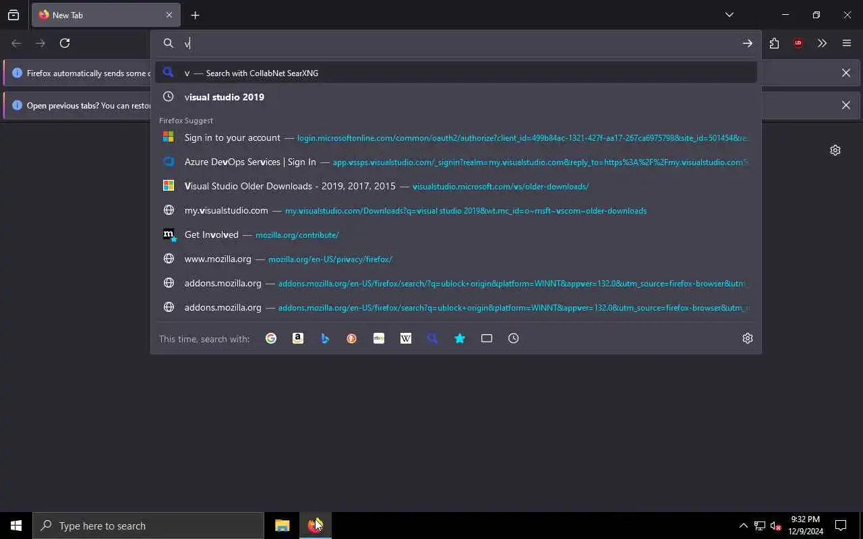Dismiss the Firefox data notification bar

[846, 73]
